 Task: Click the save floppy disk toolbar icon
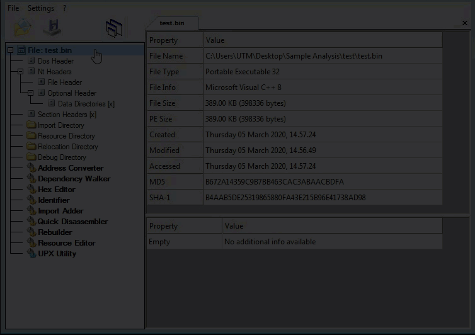pos(52,28)
